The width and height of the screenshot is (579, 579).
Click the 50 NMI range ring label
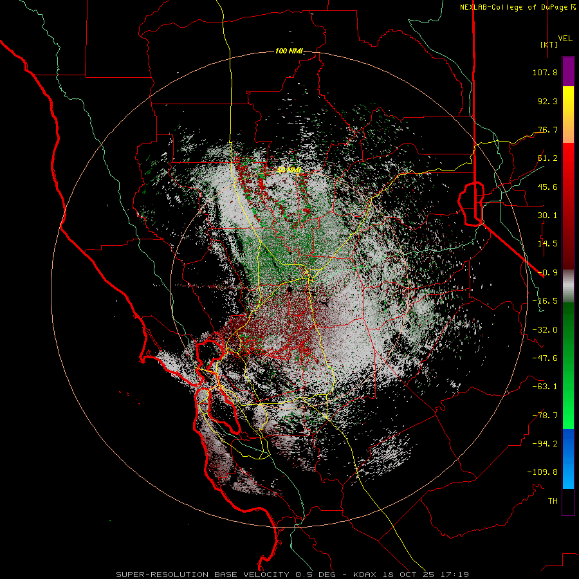point(289,170)
